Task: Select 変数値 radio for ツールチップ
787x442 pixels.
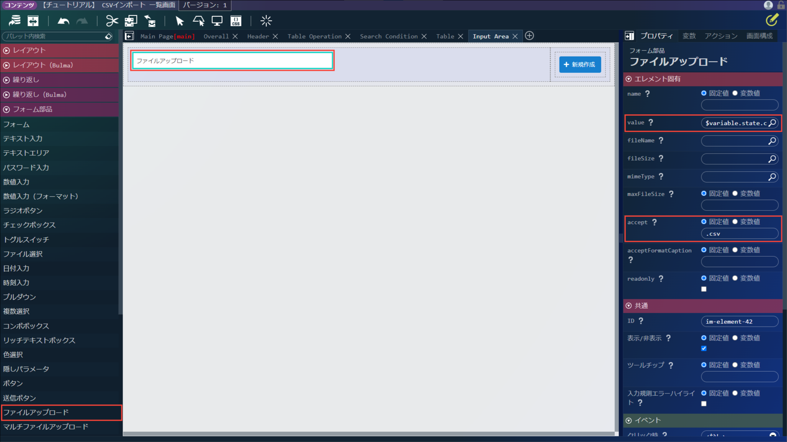Action: [735, 365]
